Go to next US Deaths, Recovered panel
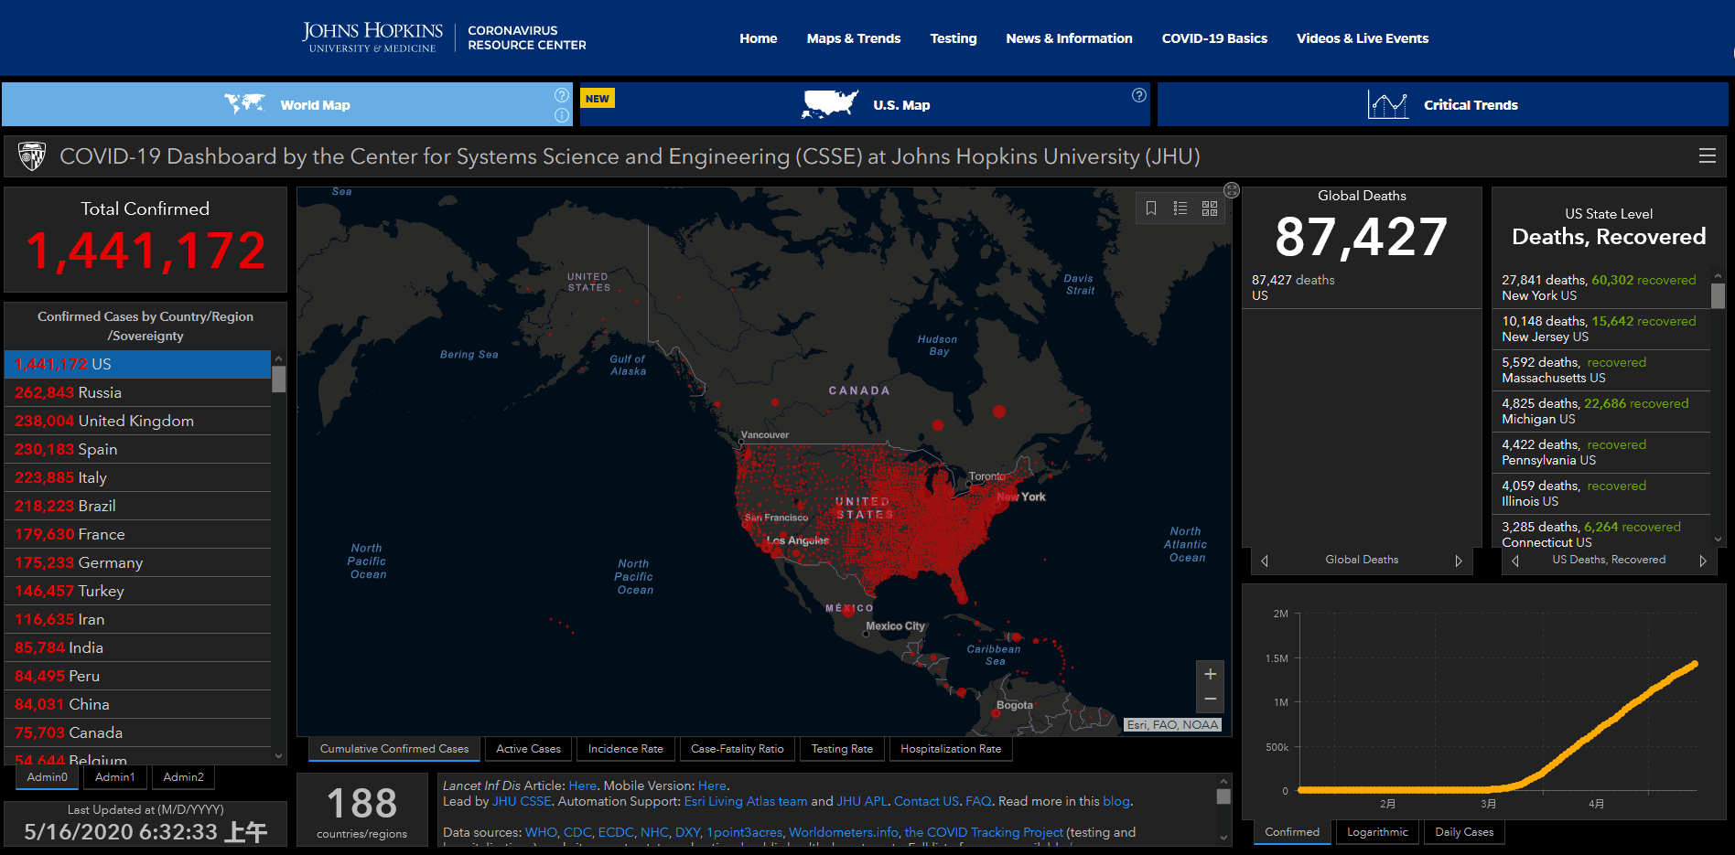 click(x=1703, y=561)
